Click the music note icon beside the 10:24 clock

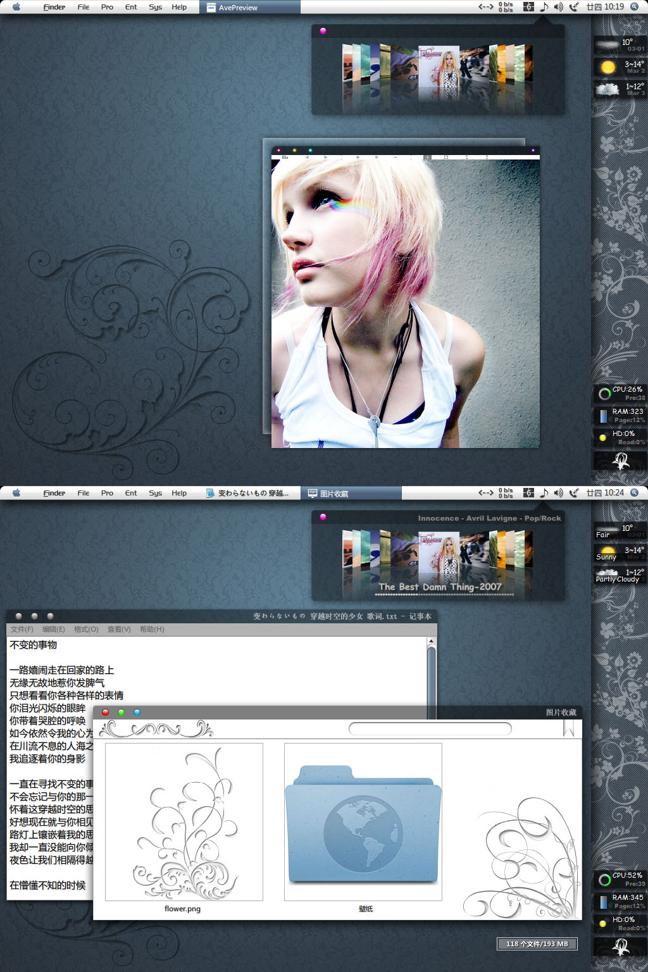[x=544, y=493]
